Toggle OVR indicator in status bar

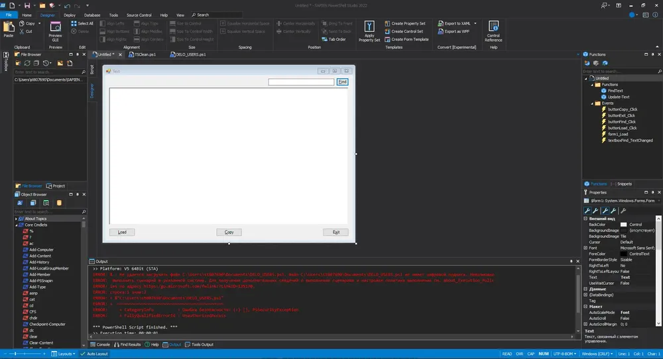(x=519, y=354)
